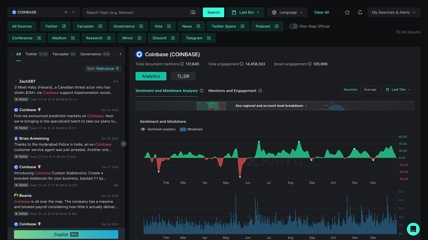
Task: Open notification alerts via the bell icon
Action: 360,12
